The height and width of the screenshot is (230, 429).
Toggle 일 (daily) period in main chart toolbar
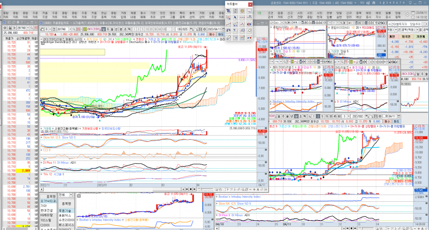tap(104, 29)
